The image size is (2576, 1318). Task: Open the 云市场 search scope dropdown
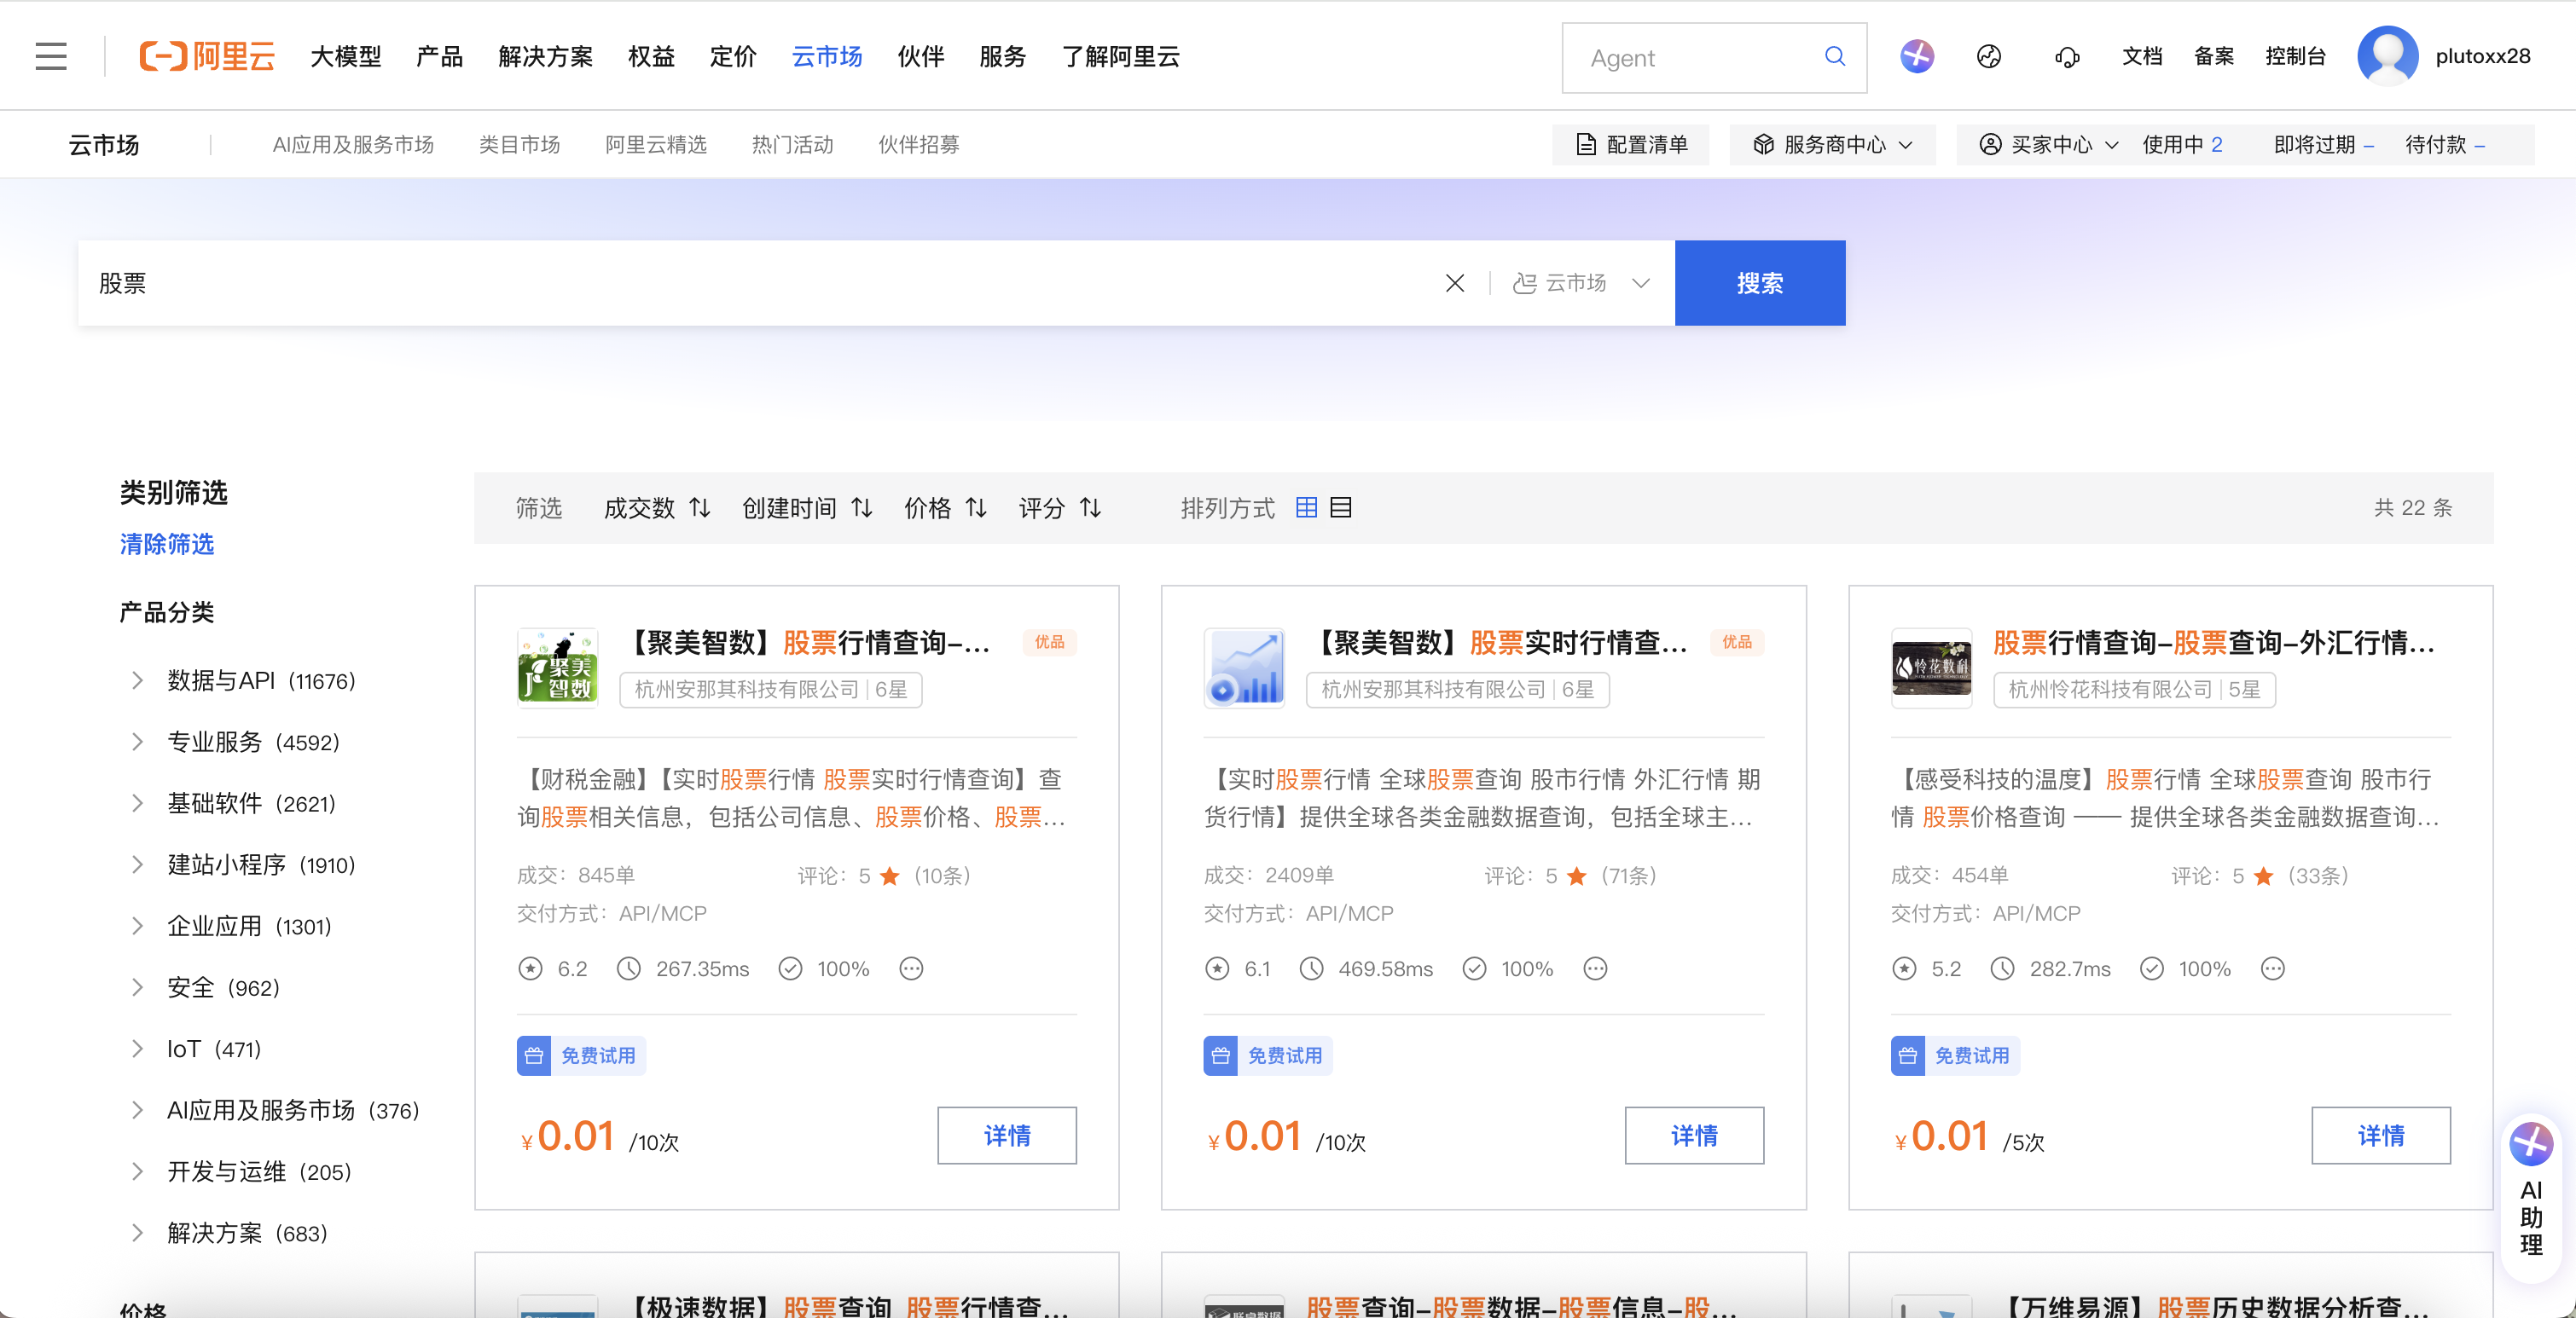point(1581,284)
